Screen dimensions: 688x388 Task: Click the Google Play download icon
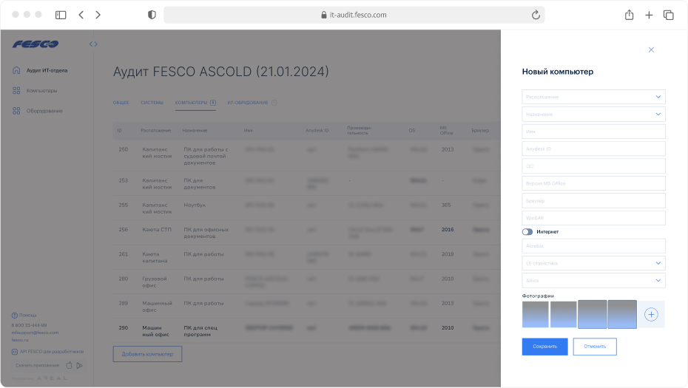point(79,365)
